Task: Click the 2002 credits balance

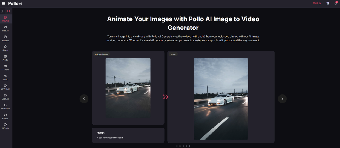Action: [x=316, y=4]
